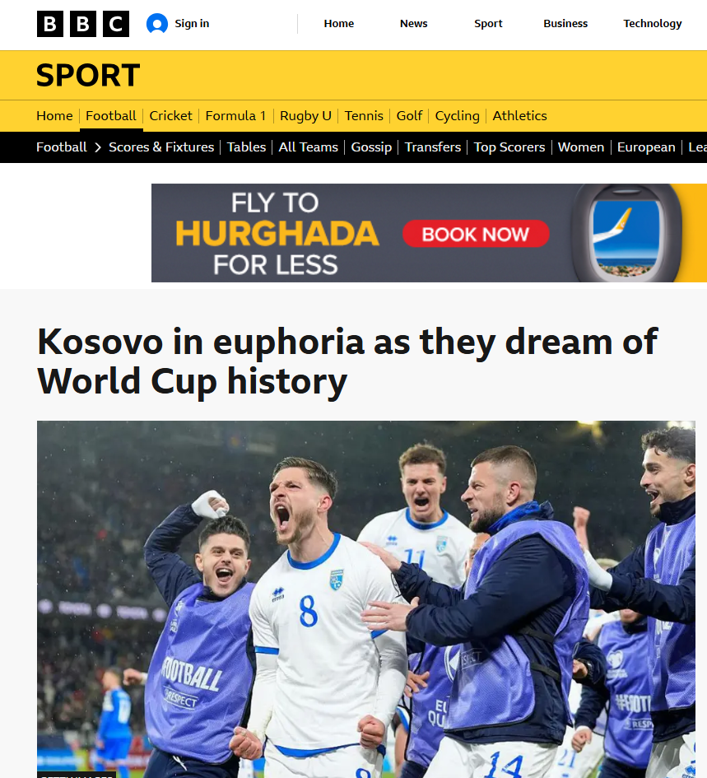Click the airplane window image in ad
The image size is (707, 778).
pos(626,233)
